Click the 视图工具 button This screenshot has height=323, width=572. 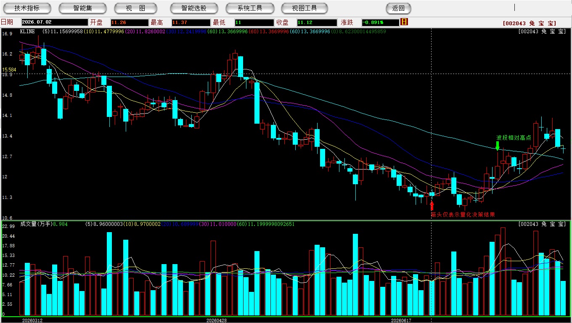(305, 8)
